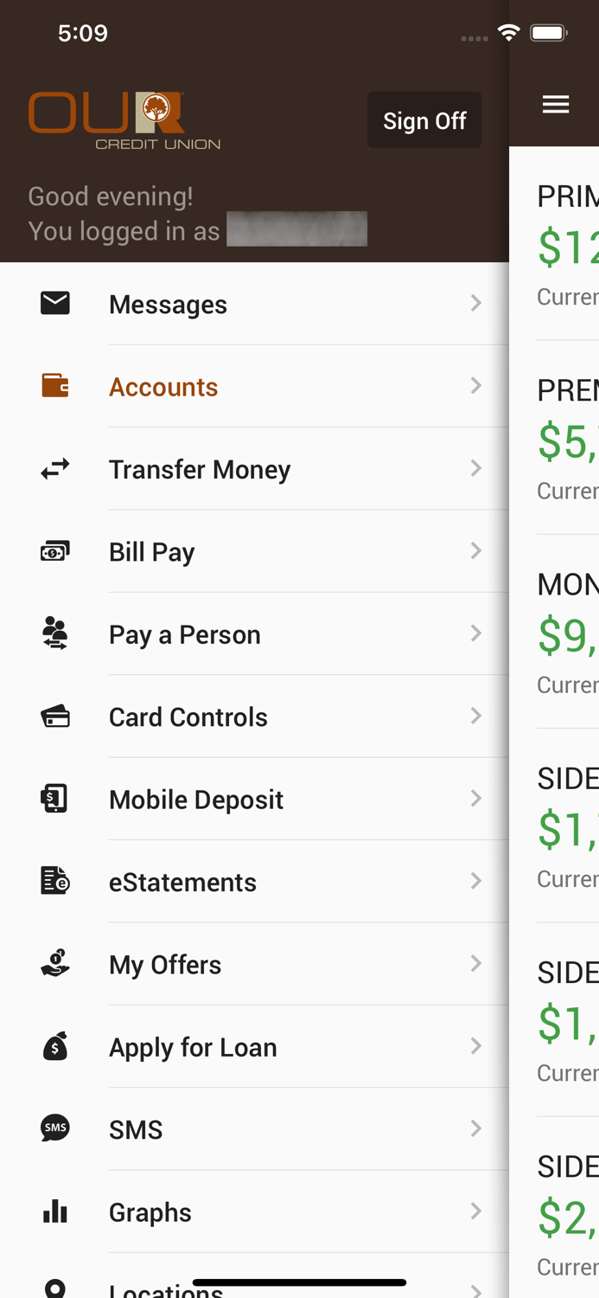Tap the Our Credit Union logo
This screenshot has width=599, height=1298.
pos(124,120)
